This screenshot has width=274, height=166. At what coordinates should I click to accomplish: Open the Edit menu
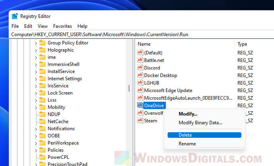click(28, 26)
